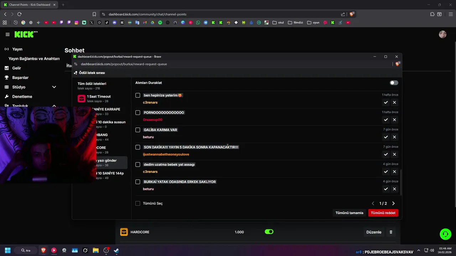This screenshot has width=456, height=256.
Task: Approve "dedim uzatma bebek" request checkmark
Action: tap(386, 172)
